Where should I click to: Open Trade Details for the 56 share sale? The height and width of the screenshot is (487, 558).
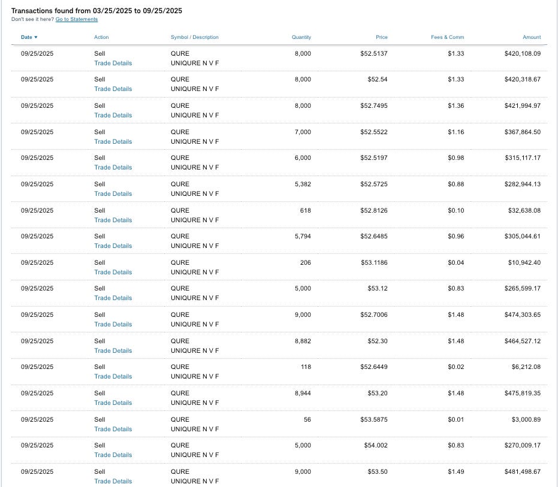tap(113, 429)
